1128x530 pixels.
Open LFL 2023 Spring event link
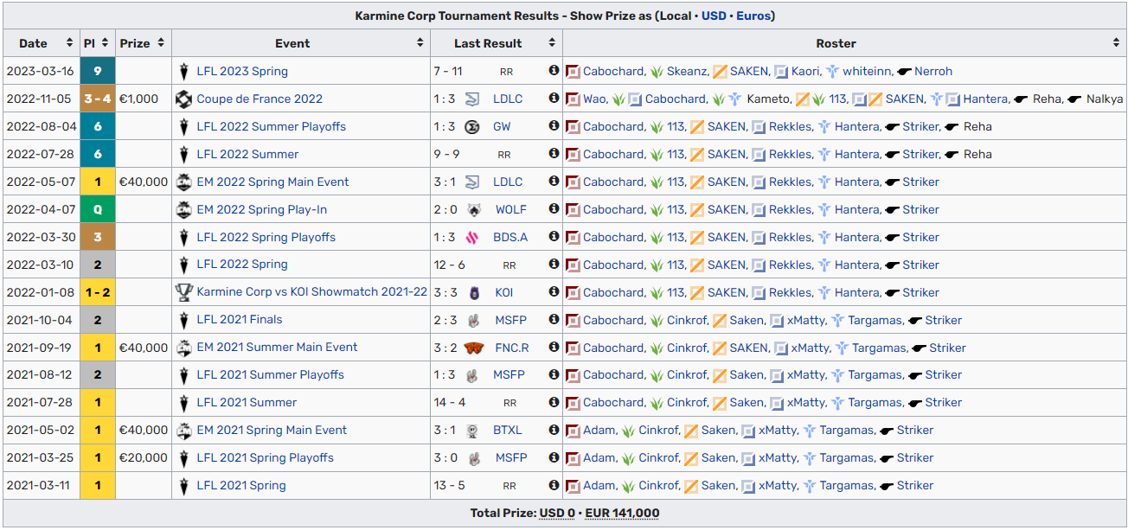[242, 71]
